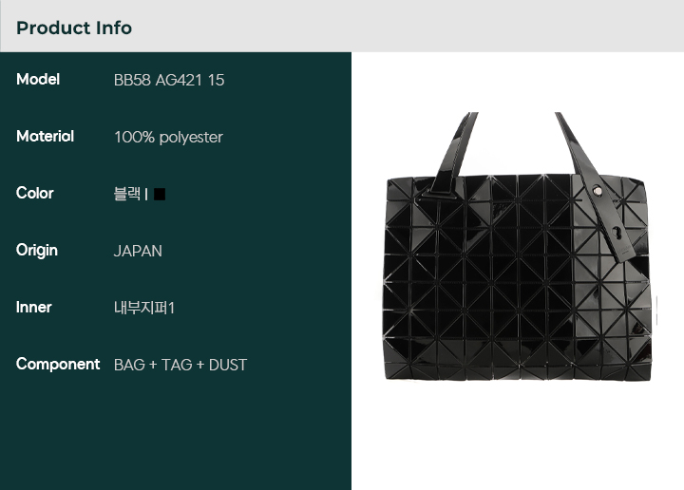The height and width of the screenshot is (490, 684).
Task: Click the Color label
Action: (x=35, y=193)
